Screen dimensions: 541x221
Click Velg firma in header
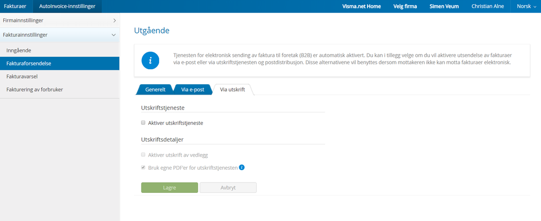coord(405,6)
